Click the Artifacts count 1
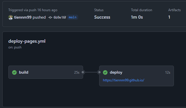 point(169,17)
